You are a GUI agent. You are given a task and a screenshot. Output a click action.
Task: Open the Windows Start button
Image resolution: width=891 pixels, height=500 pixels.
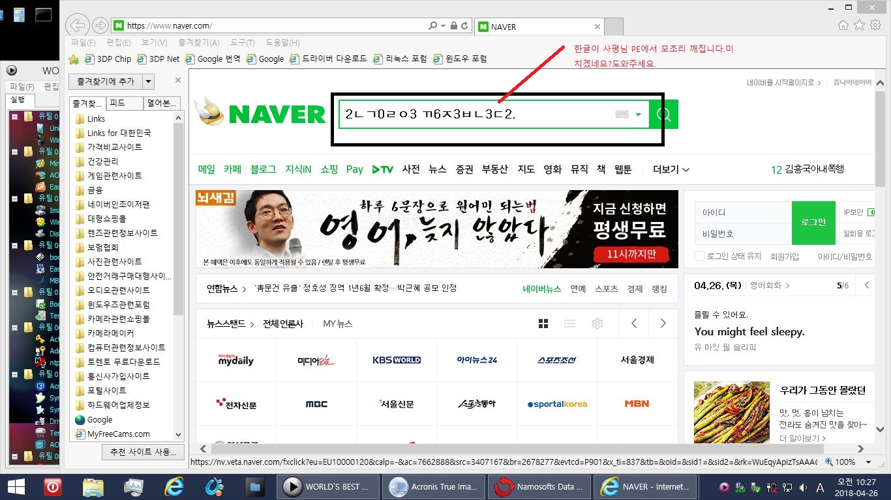click(16, 486)
